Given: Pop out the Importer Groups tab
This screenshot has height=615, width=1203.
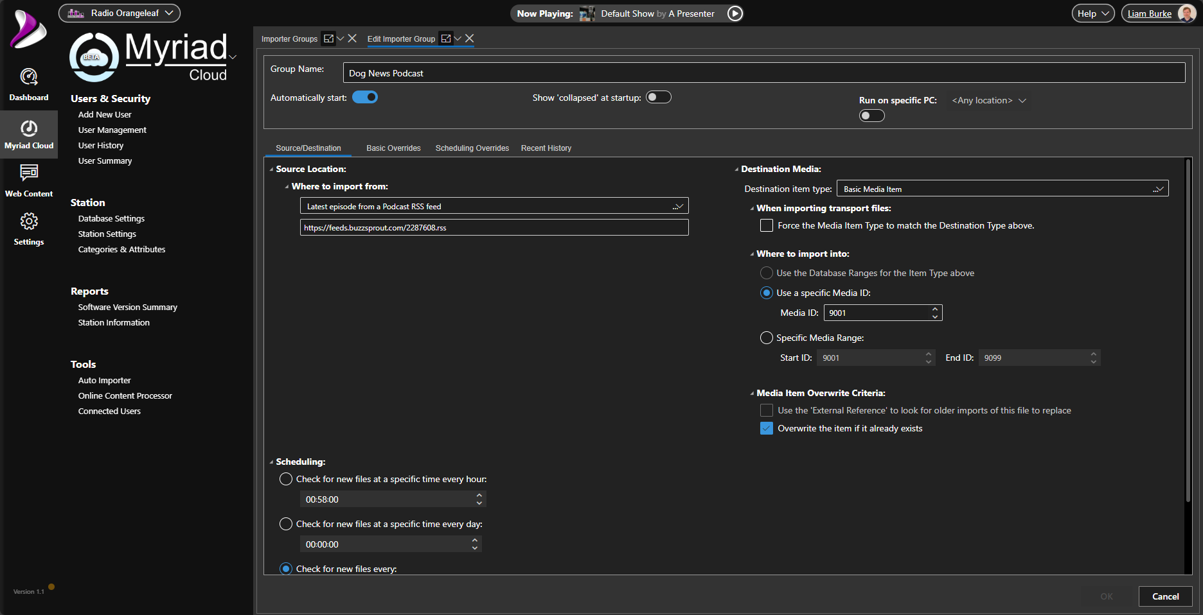Looking at the screenshot, I should [x=328, y=39].
